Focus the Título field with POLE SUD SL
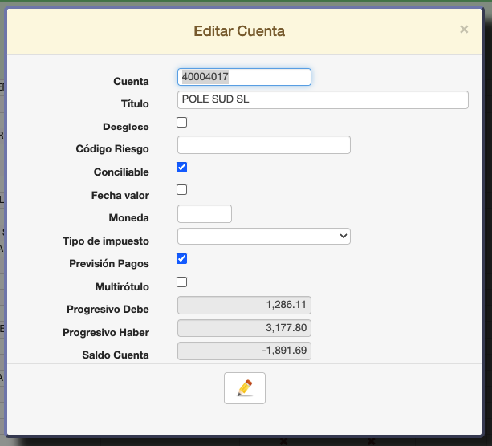492x446 pixels. tap(322, 99)
